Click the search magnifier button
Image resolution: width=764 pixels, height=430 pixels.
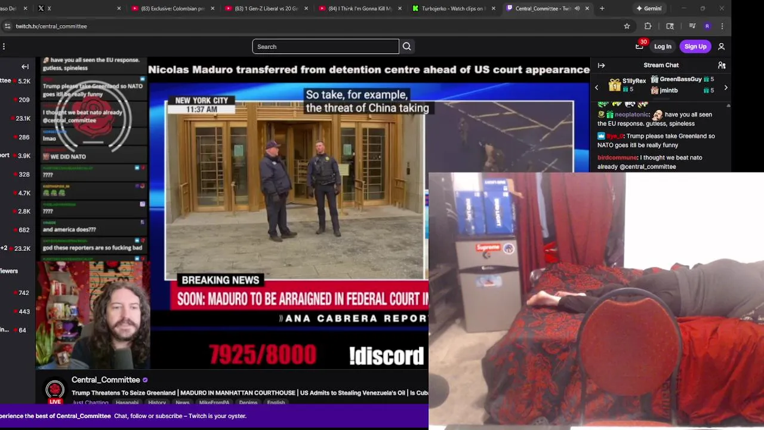pyautogui.click(x=406, y=47)
